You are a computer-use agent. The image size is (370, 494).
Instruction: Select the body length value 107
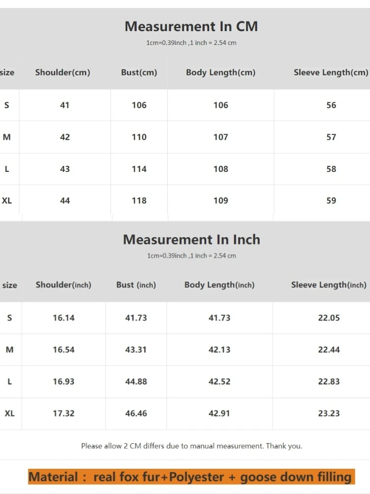[221, 137]
